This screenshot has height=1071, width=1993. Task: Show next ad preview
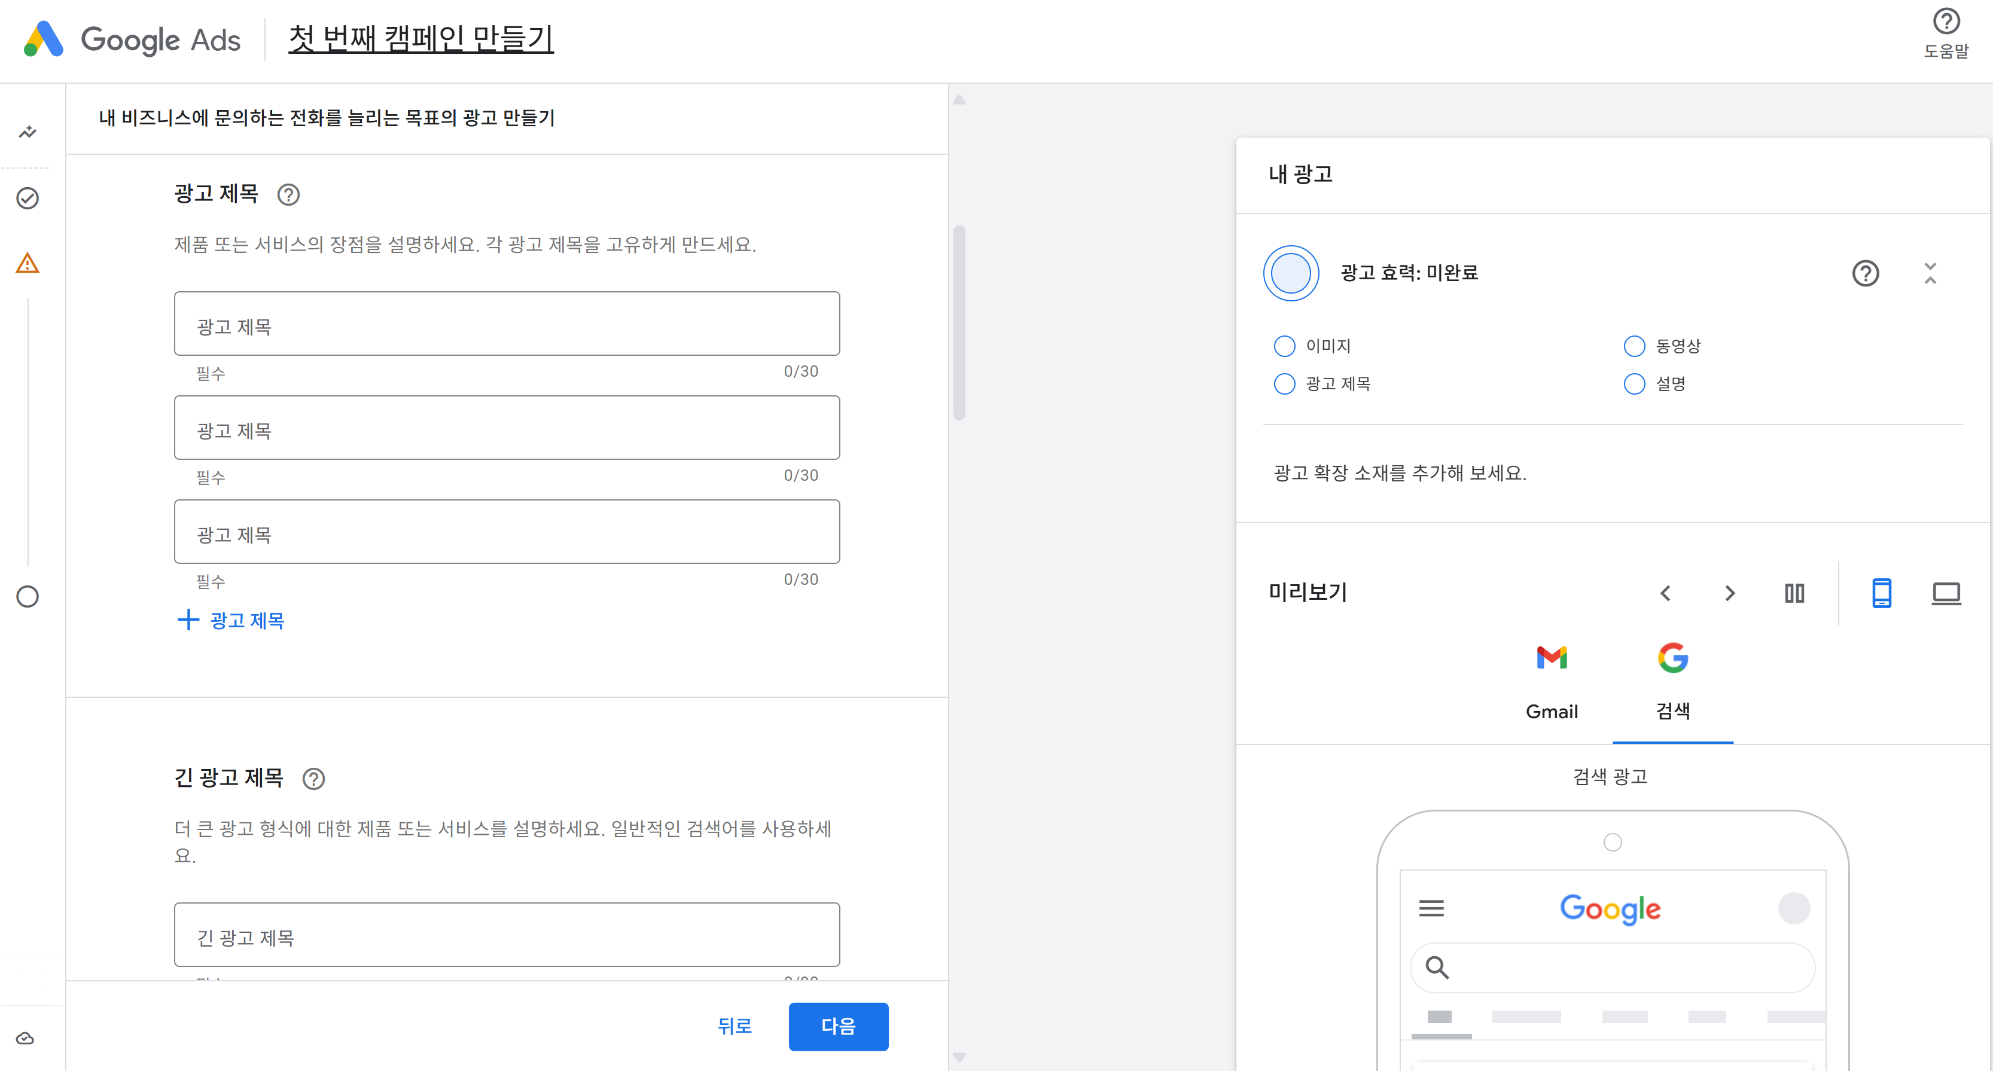click(1731, 593)
